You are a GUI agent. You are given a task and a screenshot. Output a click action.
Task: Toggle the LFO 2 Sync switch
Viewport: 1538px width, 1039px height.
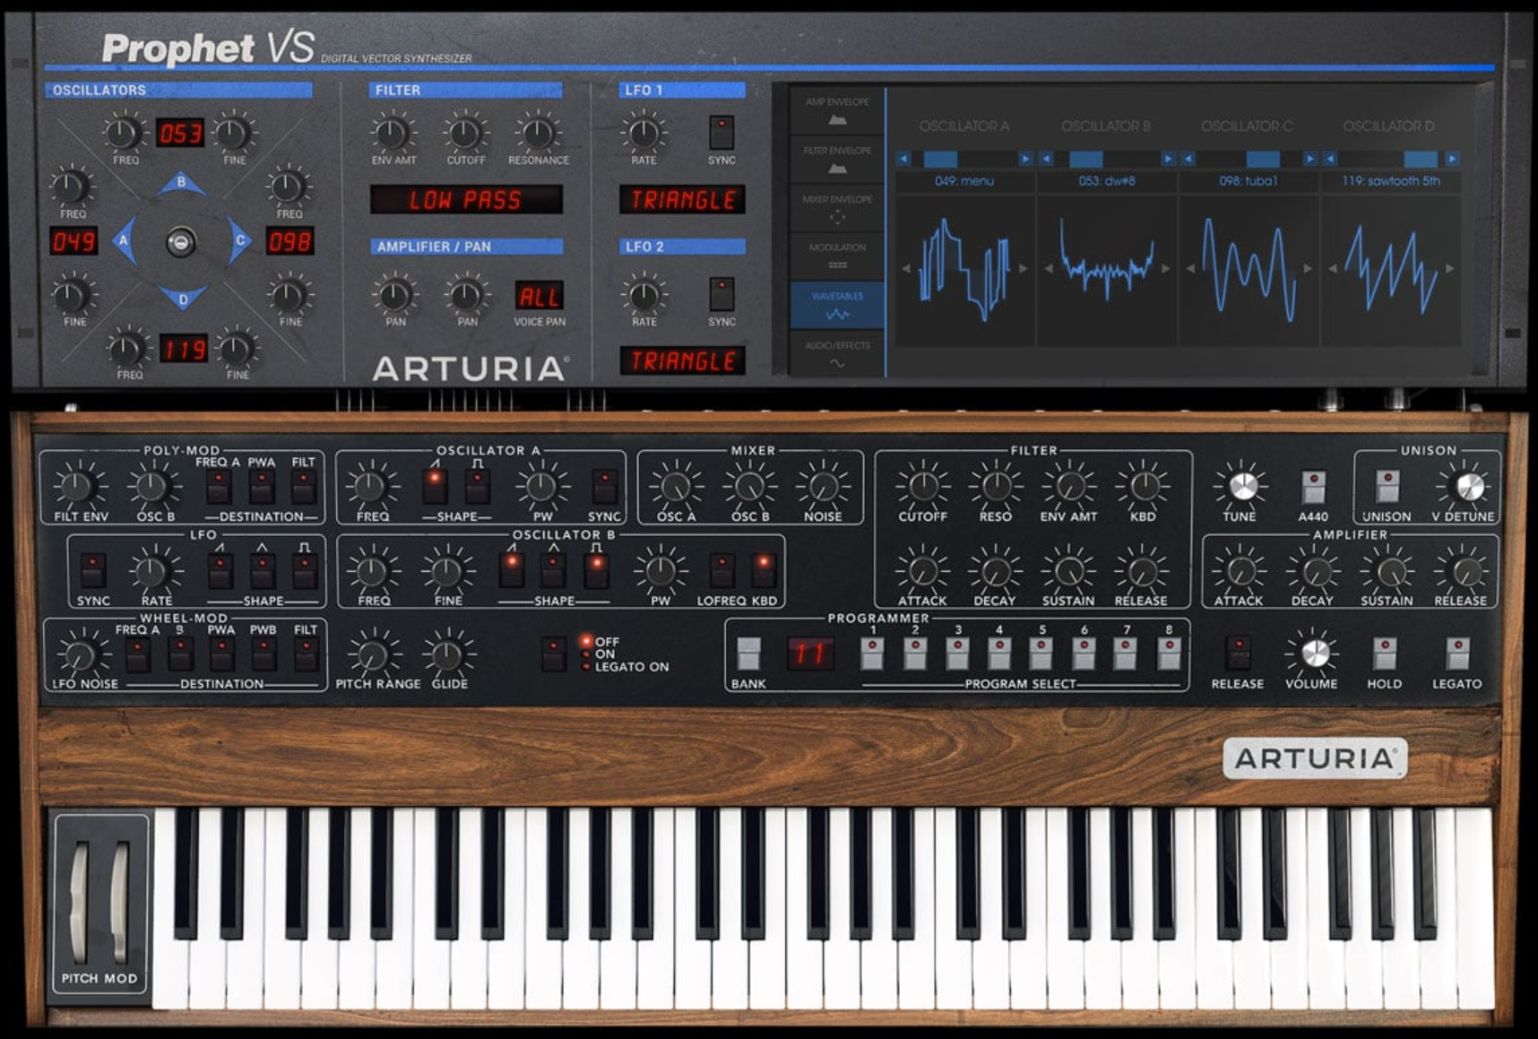tap(721, 294)
